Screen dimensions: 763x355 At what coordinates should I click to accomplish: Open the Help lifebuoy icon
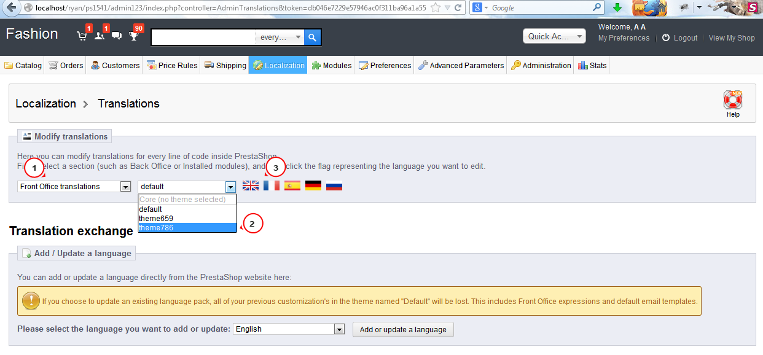733,100
